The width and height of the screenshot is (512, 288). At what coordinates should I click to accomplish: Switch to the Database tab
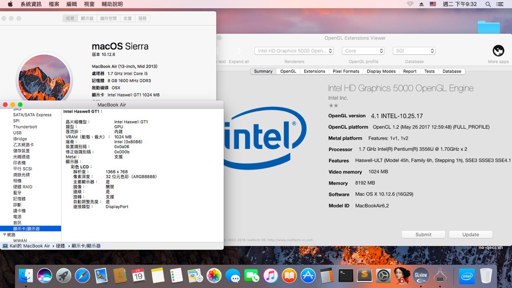click(452, 71)
